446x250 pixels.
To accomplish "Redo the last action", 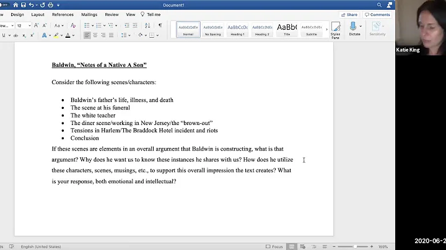I will (43, 5).
